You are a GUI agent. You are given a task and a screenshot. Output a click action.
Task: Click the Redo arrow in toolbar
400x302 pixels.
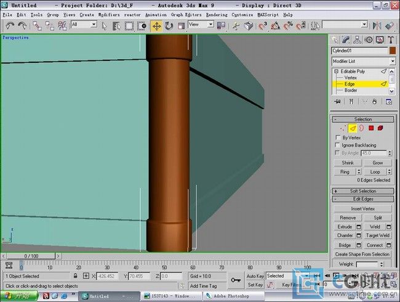(22, 26)
